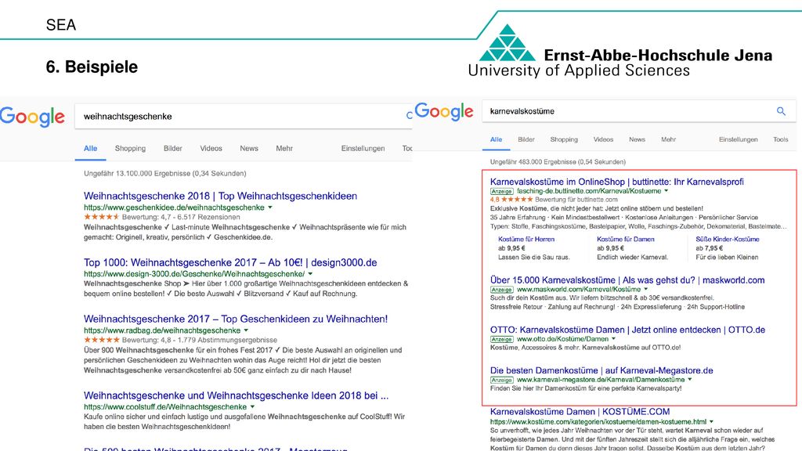Open the 'OTTO: Karnevalskostüme Damen' ad
Viewport: 802px width, 451px height.
point(627,330)
